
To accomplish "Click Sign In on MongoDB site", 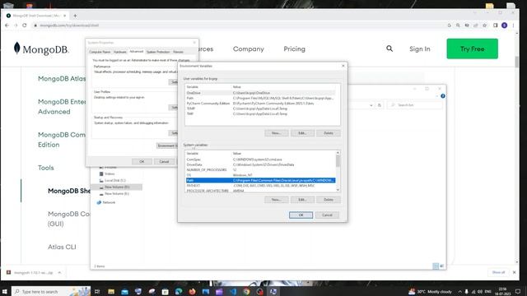I will tap(419, 49).
